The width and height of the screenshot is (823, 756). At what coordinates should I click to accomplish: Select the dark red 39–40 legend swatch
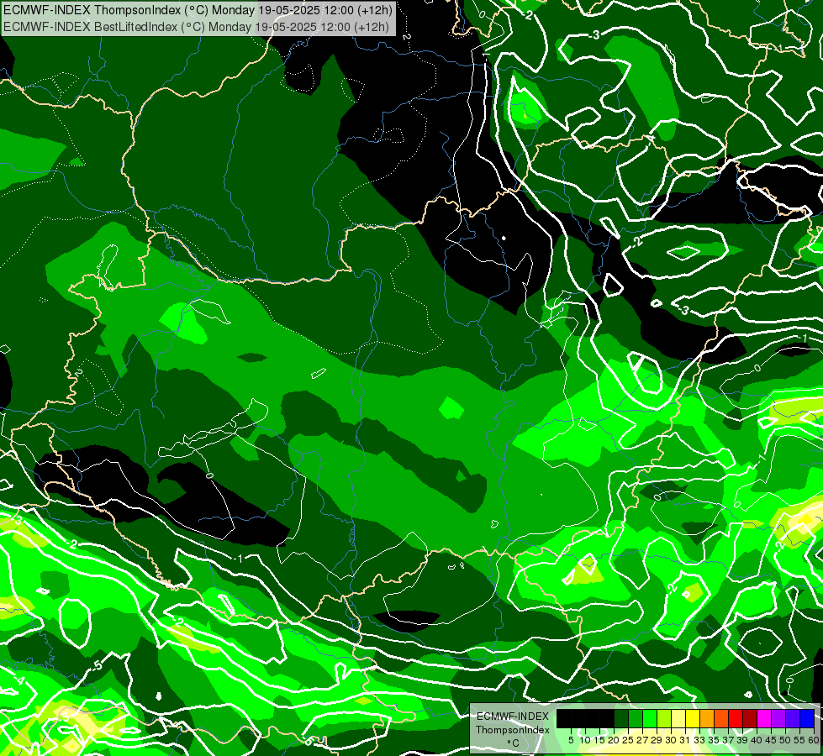click(x=750, y=718)
